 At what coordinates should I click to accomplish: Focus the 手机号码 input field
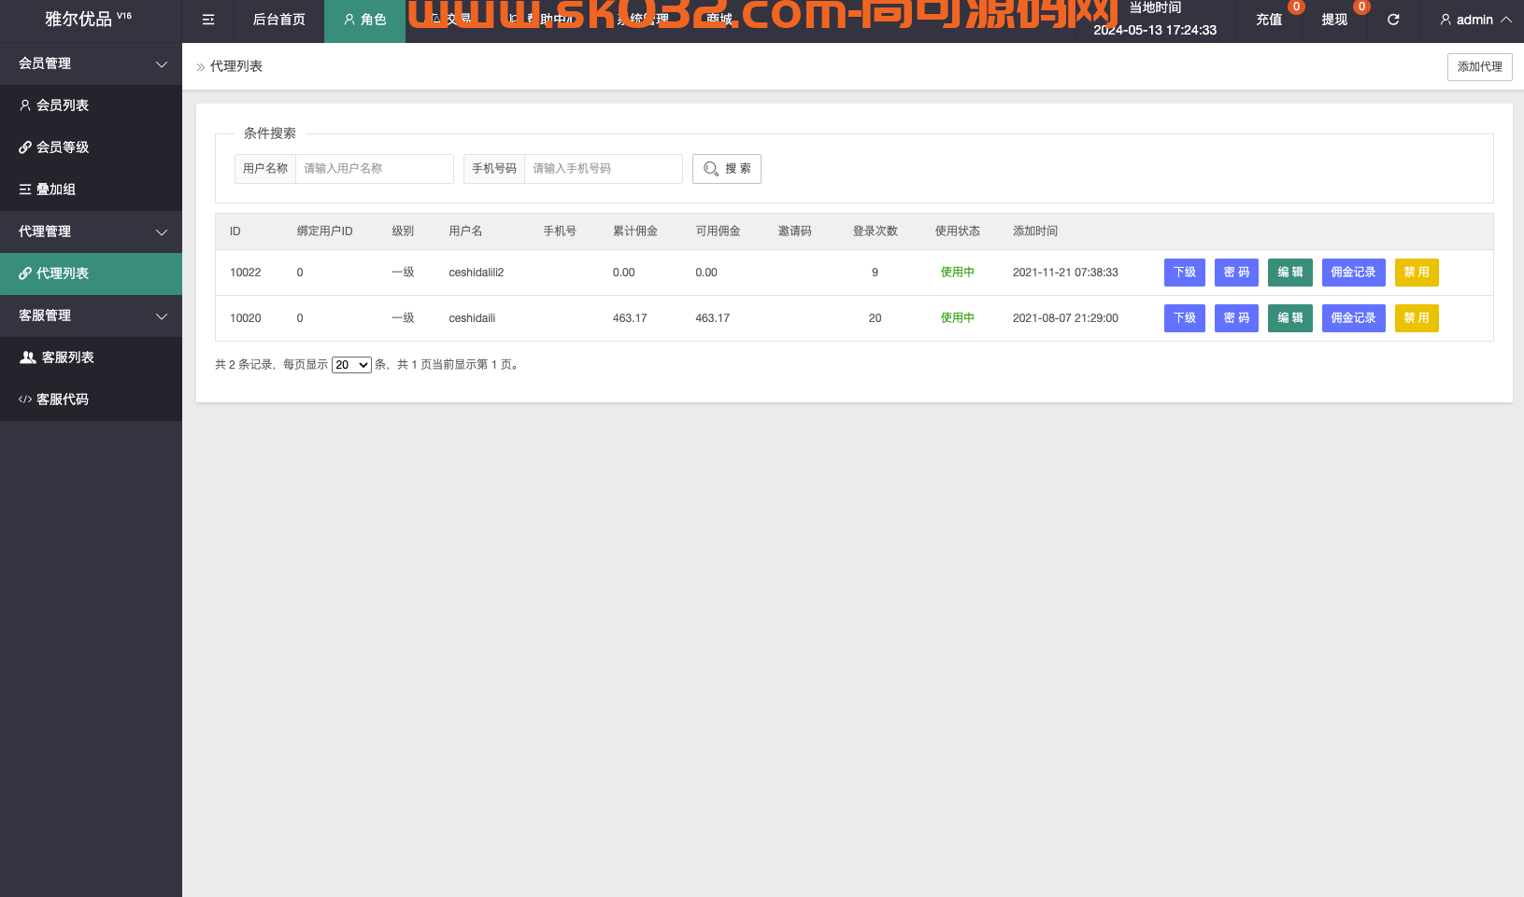point(604,169)
